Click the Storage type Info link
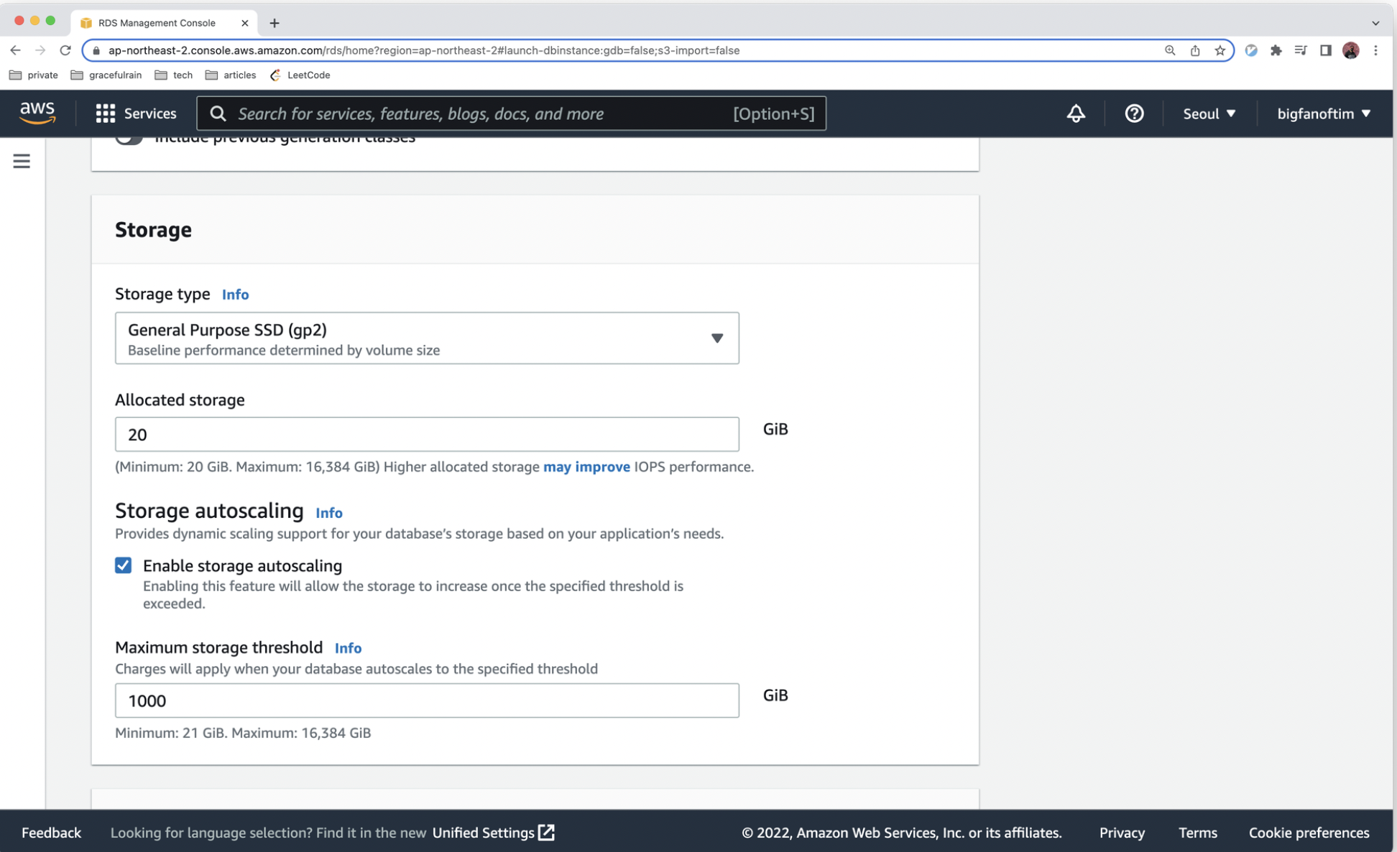1397x852 pixels. click(235, 295)
